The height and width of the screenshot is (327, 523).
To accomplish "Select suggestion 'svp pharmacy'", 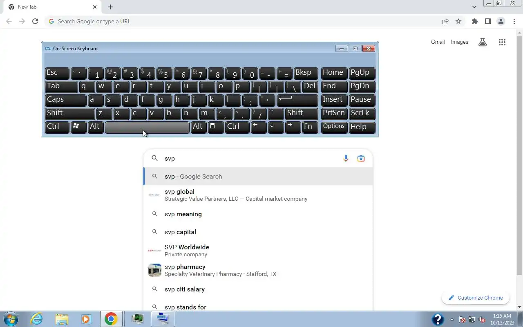I will 258,270.
